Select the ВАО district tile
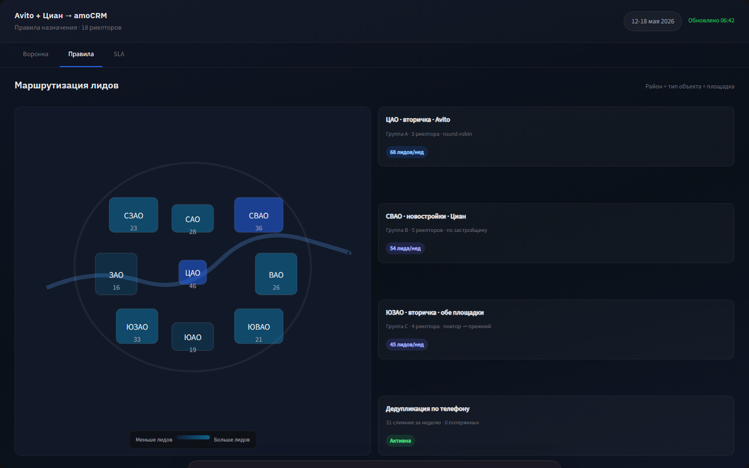 (x=276, y=274)
